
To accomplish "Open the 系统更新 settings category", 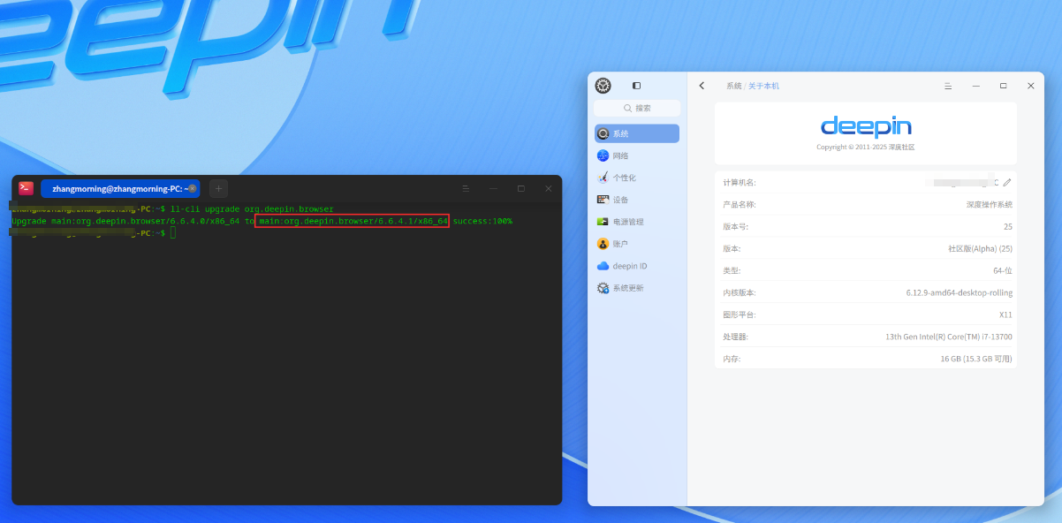I will (637, 288).
